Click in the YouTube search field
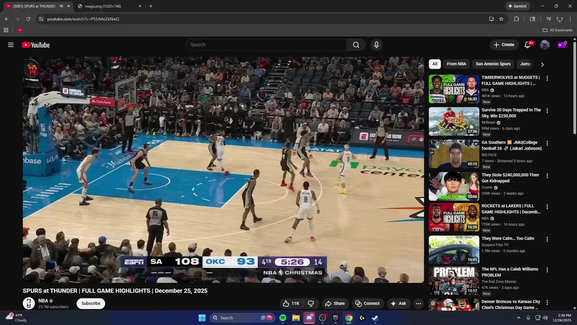 (266, 45)
